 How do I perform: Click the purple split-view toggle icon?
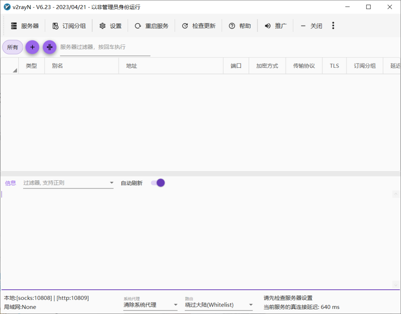49,47
